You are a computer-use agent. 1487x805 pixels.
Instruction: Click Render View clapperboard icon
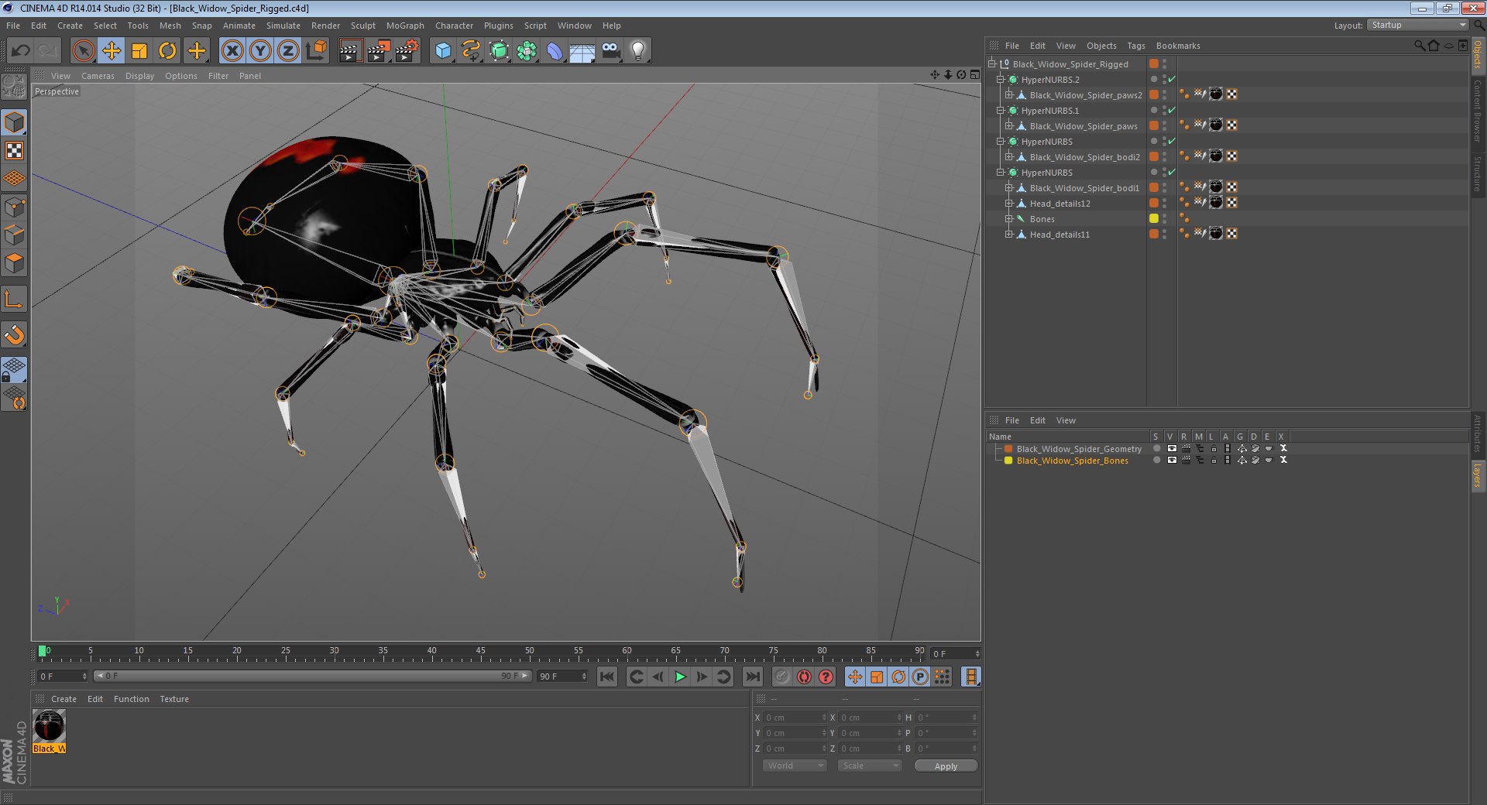click(x=350, y=51)
